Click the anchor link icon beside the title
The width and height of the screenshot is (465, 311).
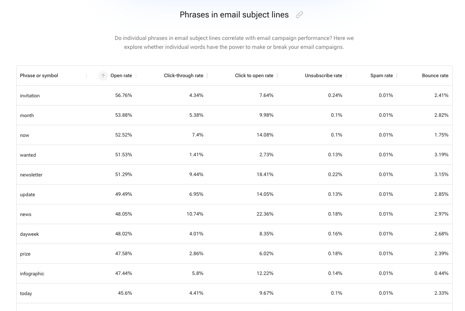tap(299, 14)
